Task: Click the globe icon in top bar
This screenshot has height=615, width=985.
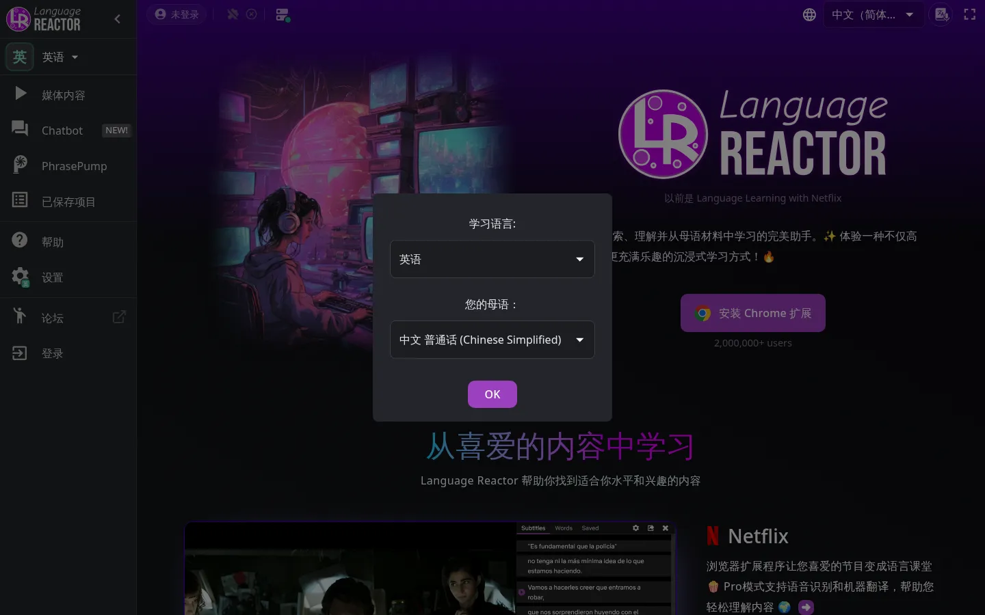Action: click(x=809, y=14)
